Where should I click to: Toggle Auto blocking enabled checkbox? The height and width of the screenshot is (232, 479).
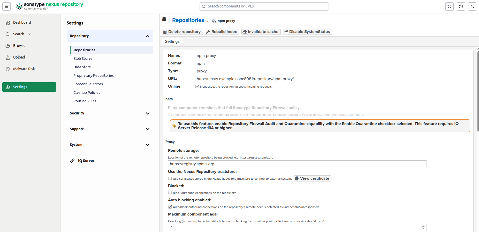point(170,207)
